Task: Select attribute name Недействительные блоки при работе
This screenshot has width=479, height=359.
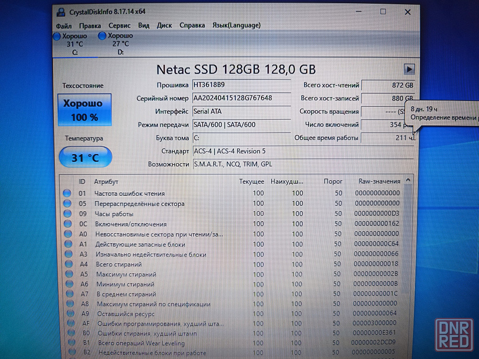Action: coord(152,353)
